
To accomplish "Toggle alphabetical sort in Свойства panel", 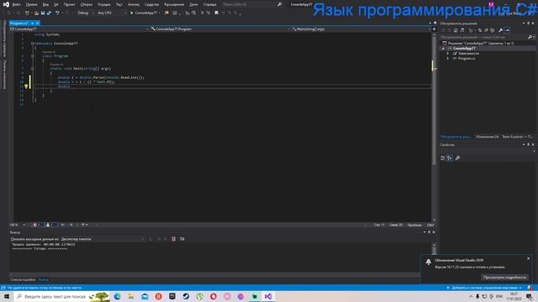I will 450,158.
